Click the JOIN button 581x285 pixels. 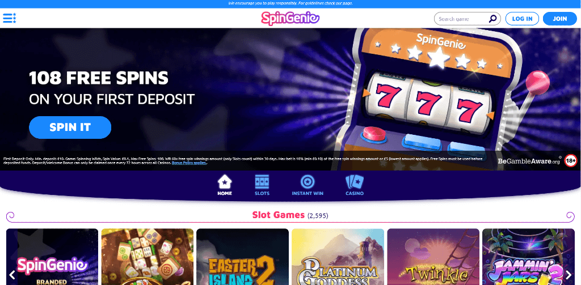coord(560,19)
